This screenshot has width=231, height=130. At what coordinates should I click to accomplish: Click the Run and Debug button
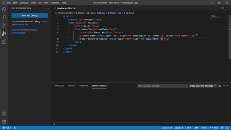[30, 16]
